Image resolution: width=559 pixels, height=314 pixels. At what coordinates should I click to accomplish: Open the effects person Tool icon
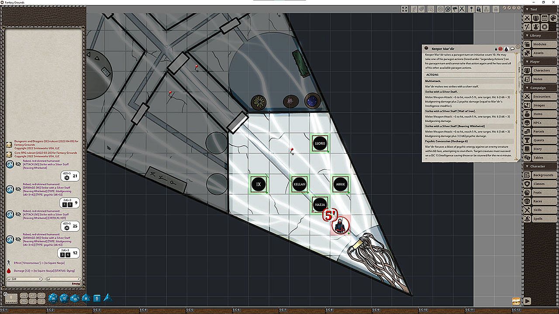click(x=535, y=27)
